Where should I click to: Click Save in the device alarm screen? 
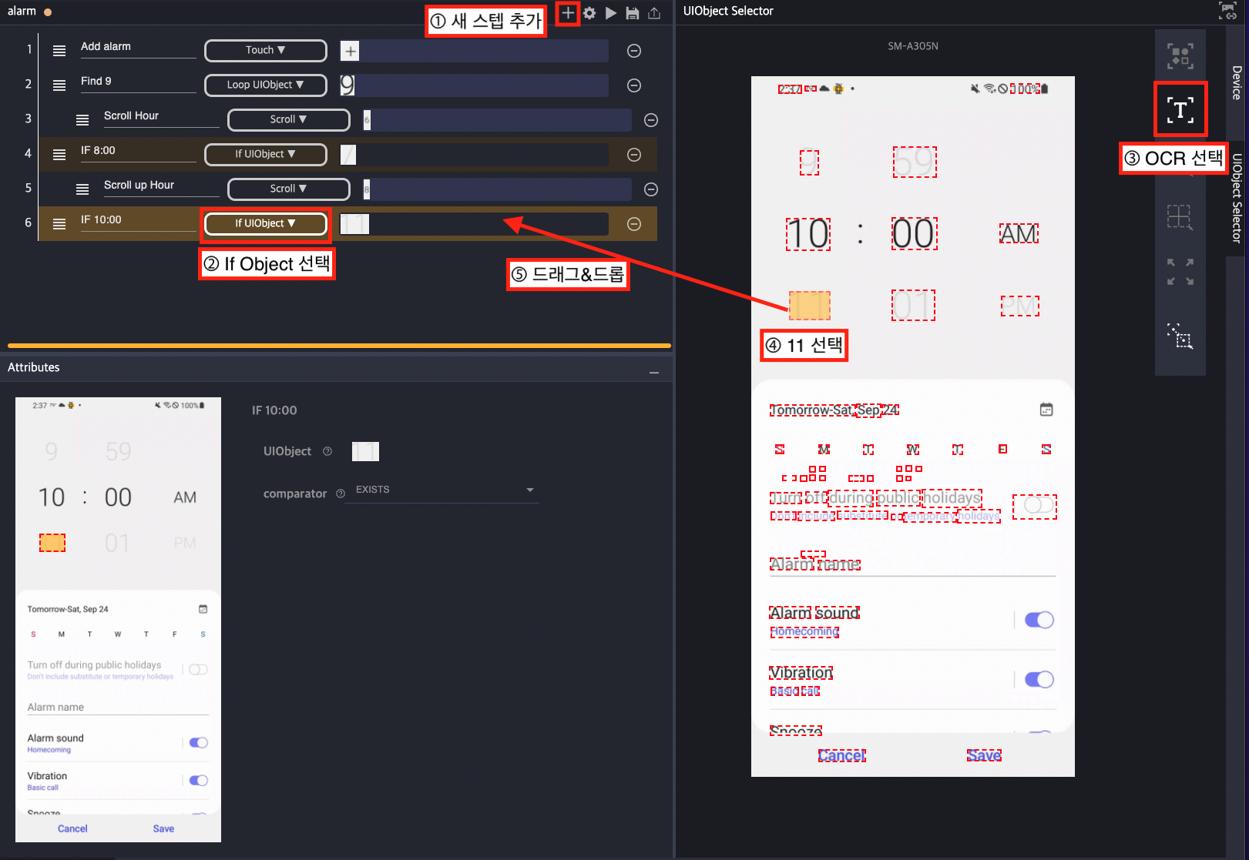pos(984,756)
